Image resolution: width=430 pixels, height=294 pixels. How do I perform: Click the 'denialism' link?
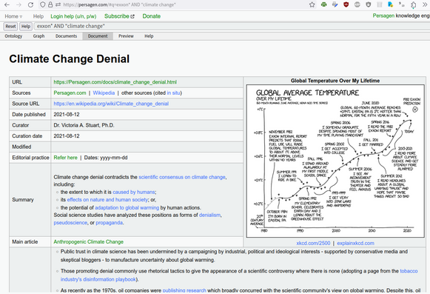coord(209,215)
